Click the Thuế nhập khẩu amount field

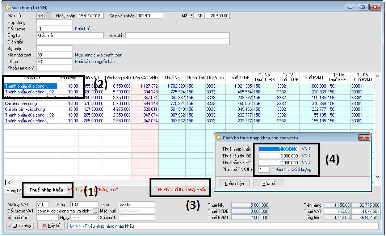pyautogui.click(x=279, y=149)
